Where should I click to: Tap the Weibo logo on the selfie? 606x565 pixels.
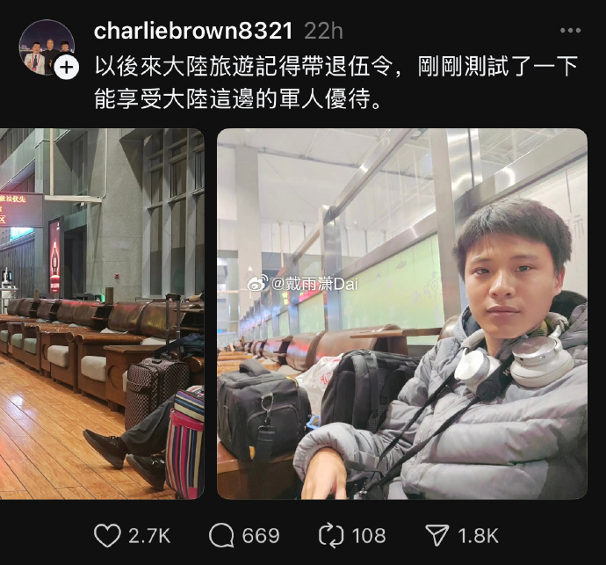tap(257, 284)
